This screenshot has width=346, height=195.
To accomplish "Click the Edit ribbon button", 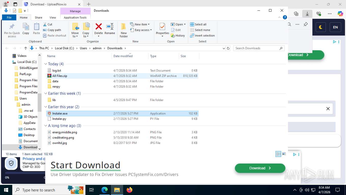I will click(x=176, y=30).
